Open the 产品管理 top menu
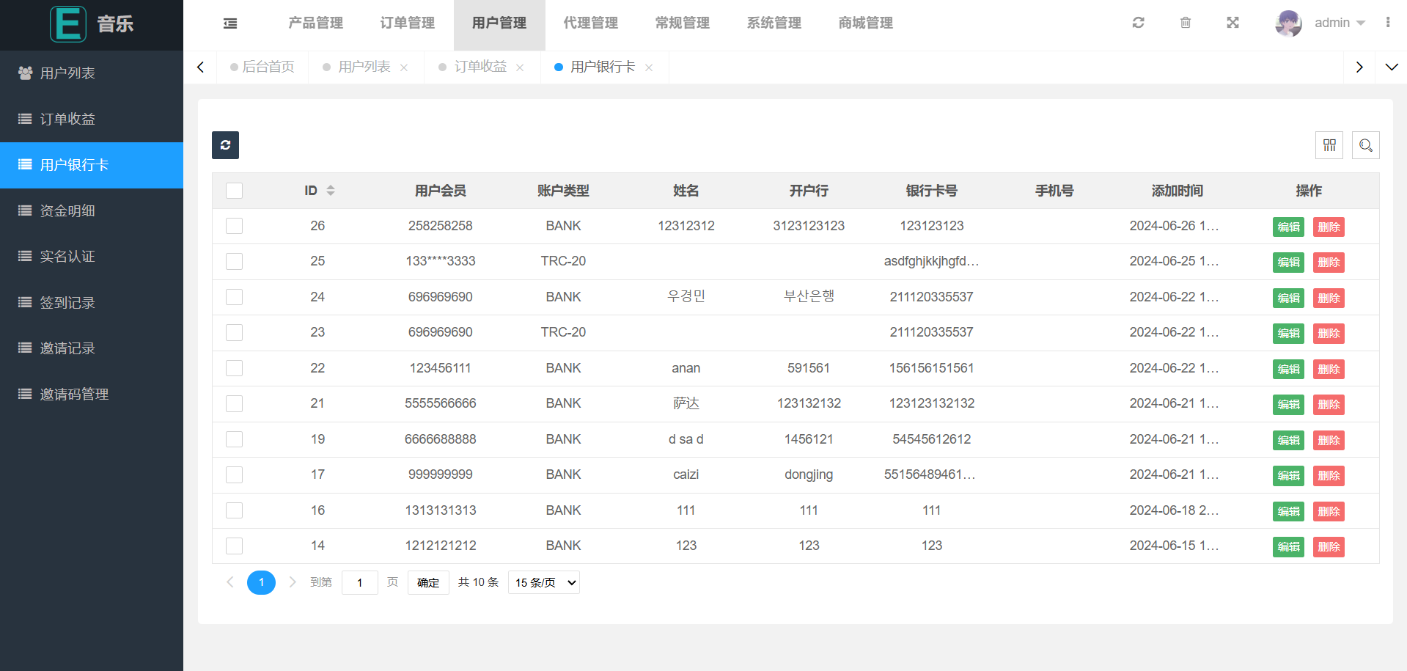Screen dimensions: 1407x671 (x=315, y=23)
